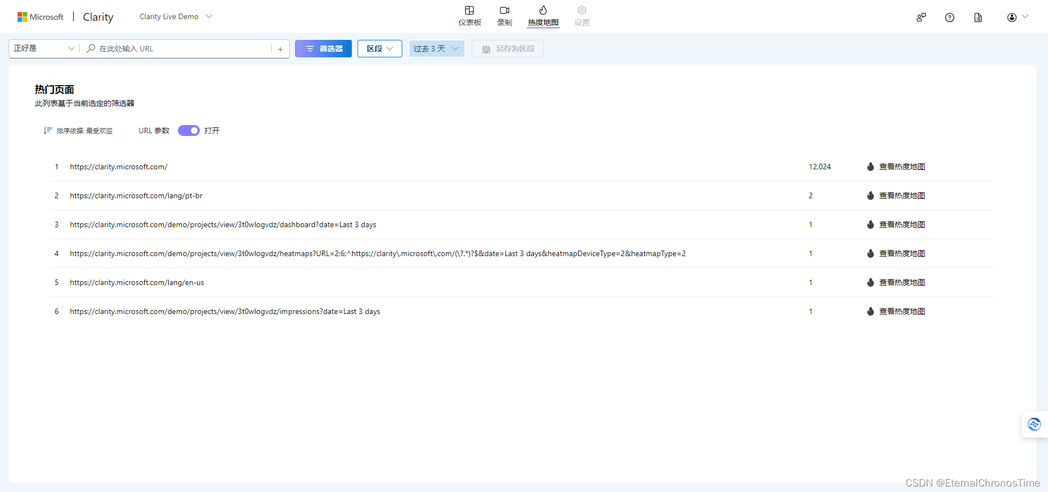Click the search magnifier icon
1048x492 pixels.
tap(91, 49)
